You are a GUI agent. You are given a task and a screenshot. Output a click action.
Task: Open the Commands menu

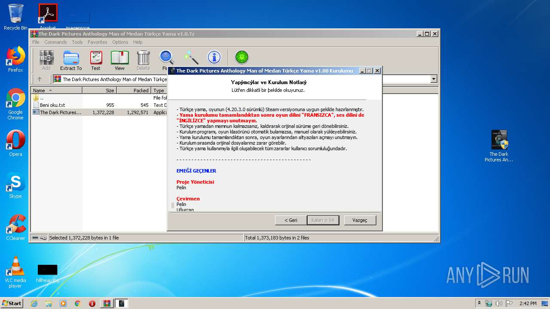click(x=55, y=42)
